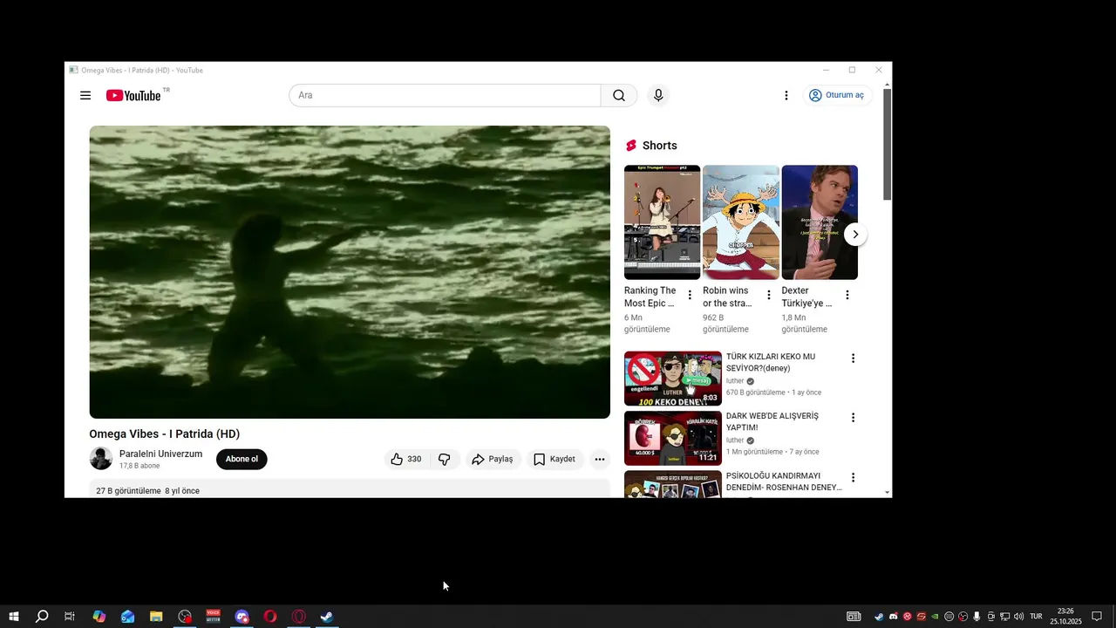Open Task View on the taskbar
Image resolution: width=1116 pixels, height=628 pixels.
click(70, 617)
